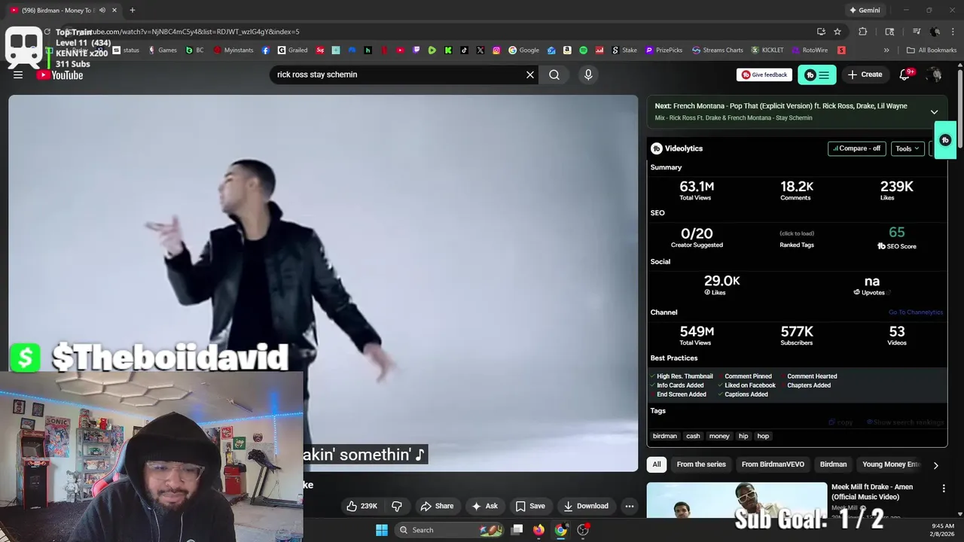Bookmark this page with the star icon
964x542 pixels.
point(837,32)
